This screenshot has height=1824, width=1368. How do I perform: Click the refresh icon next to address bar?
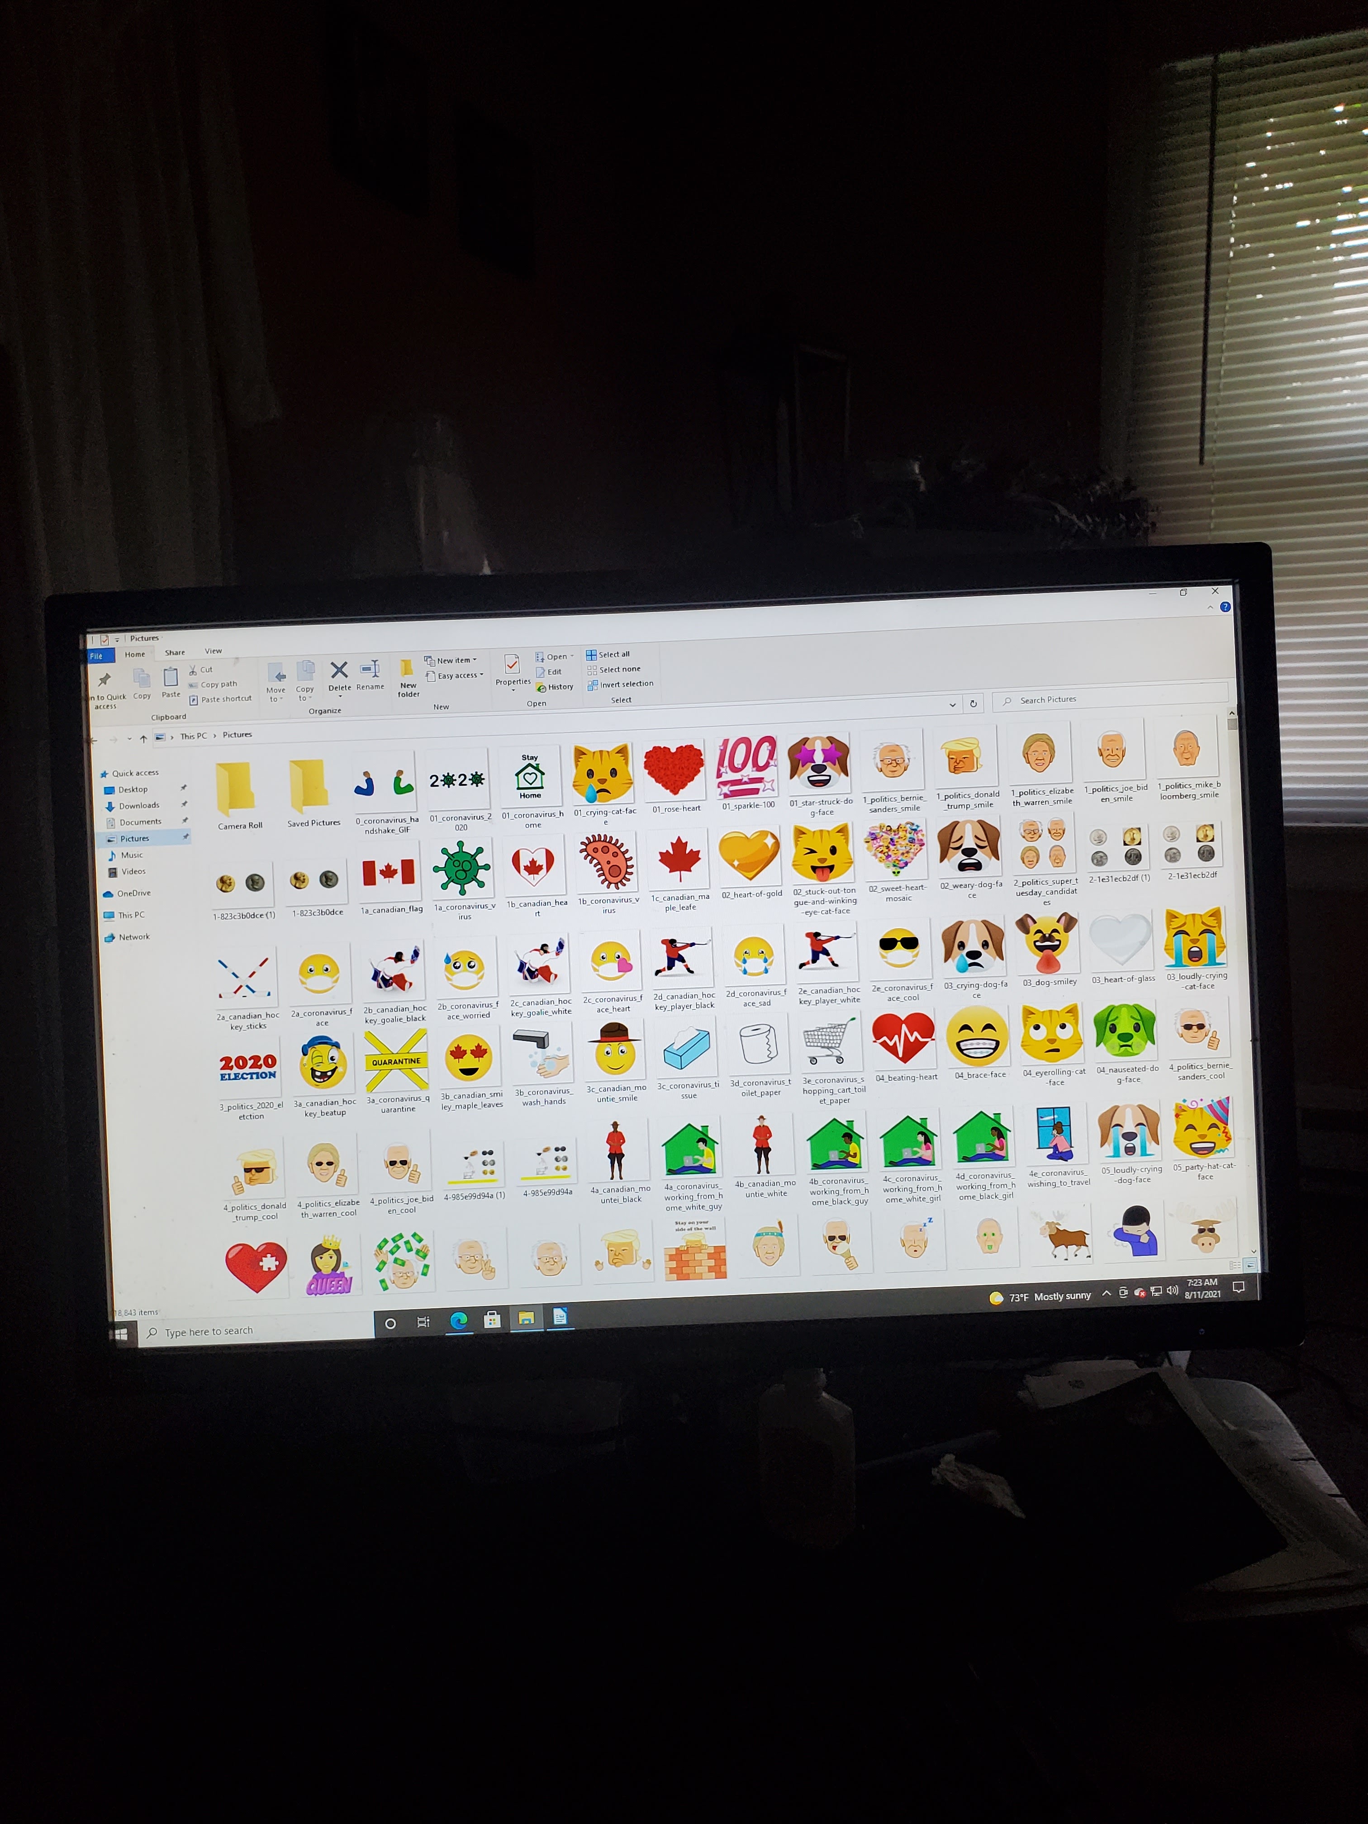973,703
